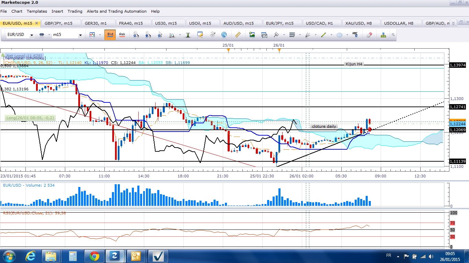The image size is (469, 263).
Task: Click the zoom out magnifier icon
Action: pyautogui.click(x=148, y=35)
